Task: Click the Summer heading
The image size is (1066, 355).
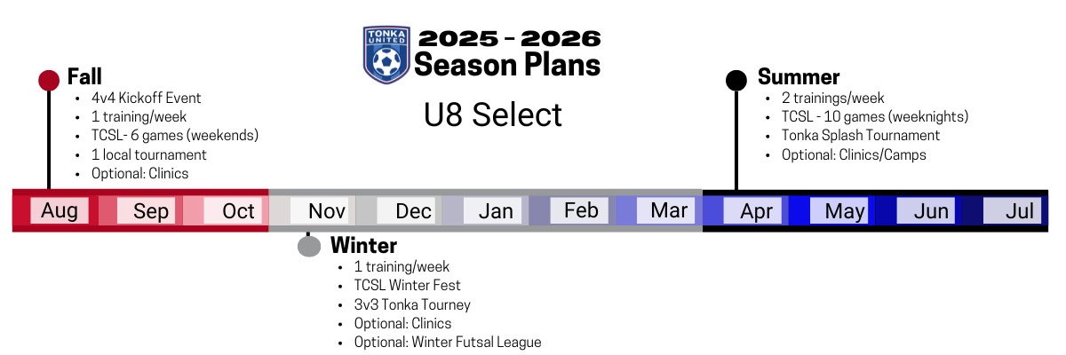Action: coord(799,76)
